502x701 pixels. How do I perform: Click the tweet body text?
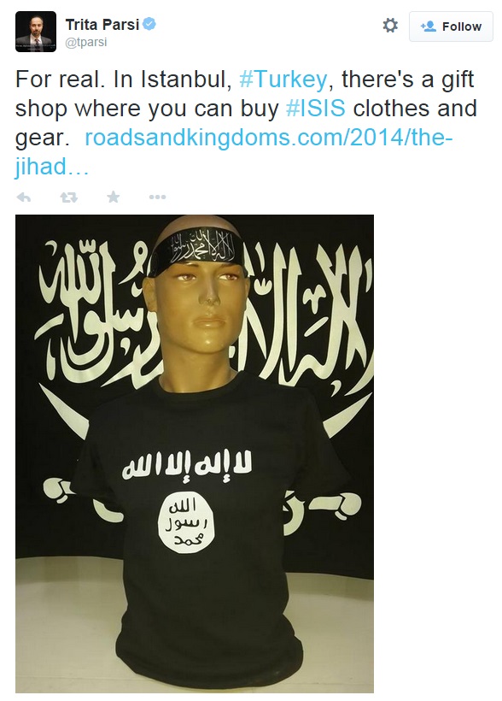(246, 122)
